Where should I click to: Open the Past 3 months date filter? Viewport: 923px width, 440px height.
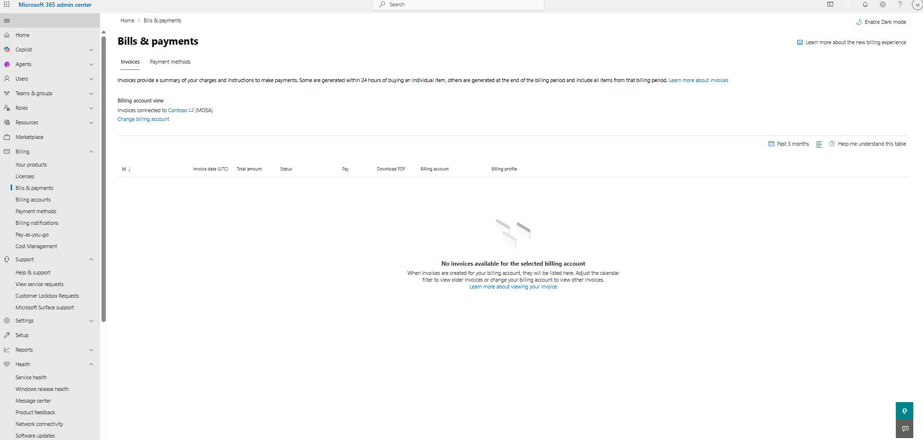[x=789, y=144]
